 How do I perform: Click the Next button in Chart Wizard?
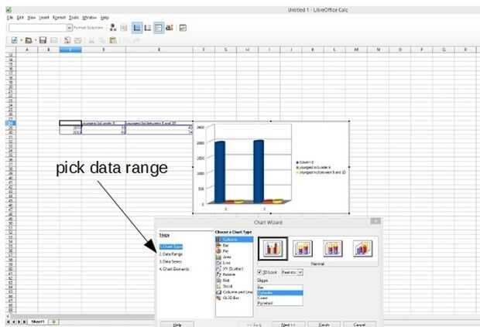[288, 324]
